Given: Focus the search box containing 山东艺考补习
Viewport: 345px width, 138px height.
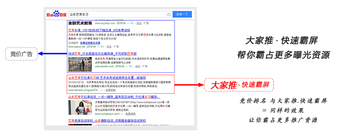Looking at the screenshot, I should pyautogui.click(x=120, y=14).
